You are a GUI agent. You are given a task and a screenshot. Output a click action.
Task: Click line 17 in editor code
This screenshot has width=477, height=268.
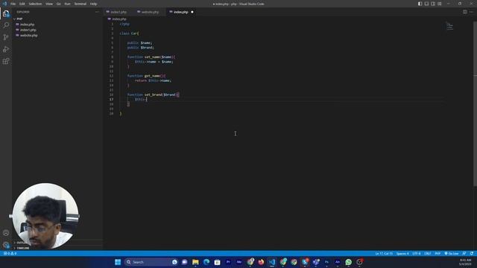[x=141, y=99]
